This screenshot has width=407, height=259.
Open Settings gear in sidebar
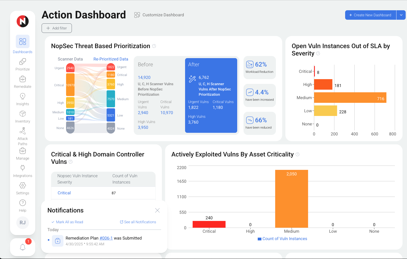pyautogui.click(x=23, y=186)
